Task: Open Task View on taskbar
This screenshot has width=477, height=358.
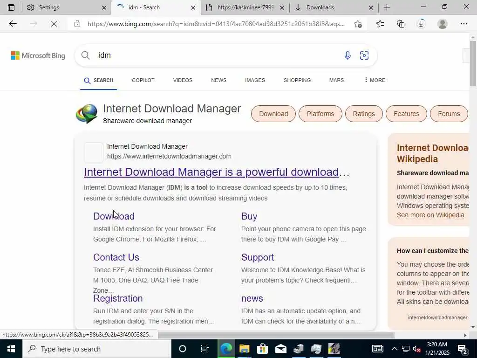Action: (205, 349)
